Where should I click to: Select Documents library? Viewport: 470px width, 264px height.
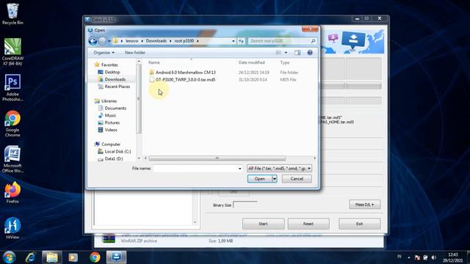click(115, 109)
